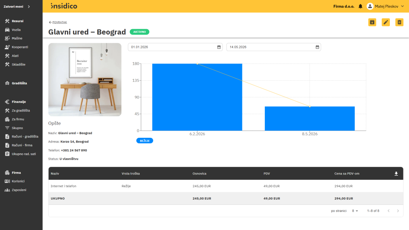Go to Računi - firma menu item

pos(22,145)
